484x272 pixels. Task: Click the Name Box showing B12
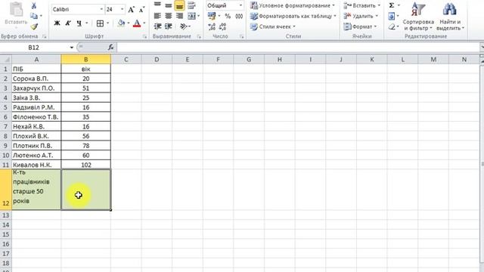(x=34, y=48)
